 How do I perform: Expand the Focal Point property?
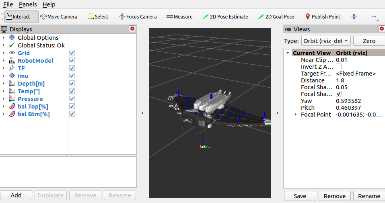296,115
